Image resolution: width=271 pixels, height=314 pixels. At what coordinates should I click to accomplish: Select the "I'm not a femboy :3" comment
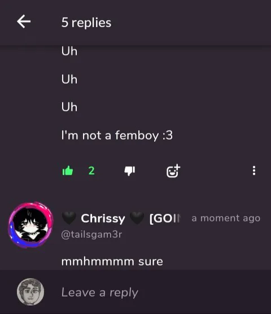click(117, 136)
